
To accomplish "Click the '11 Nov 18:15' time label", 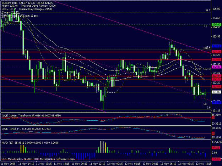I will pos(62,164).
